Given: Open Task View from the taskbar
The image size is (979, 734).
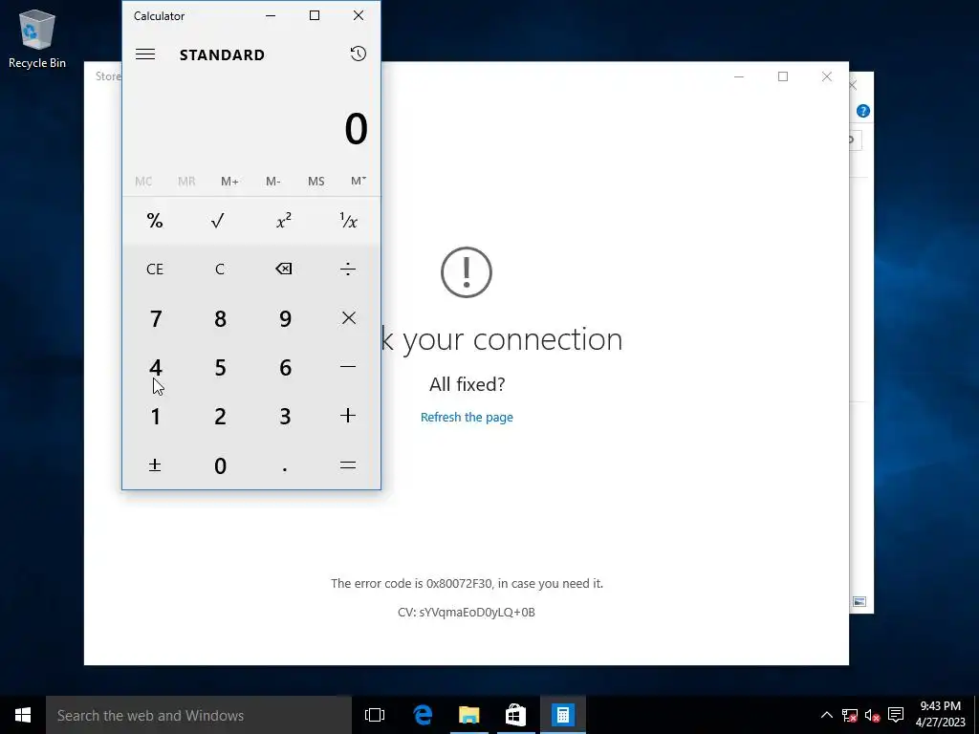Looking at the screenshot, I should tap(375, 715).
